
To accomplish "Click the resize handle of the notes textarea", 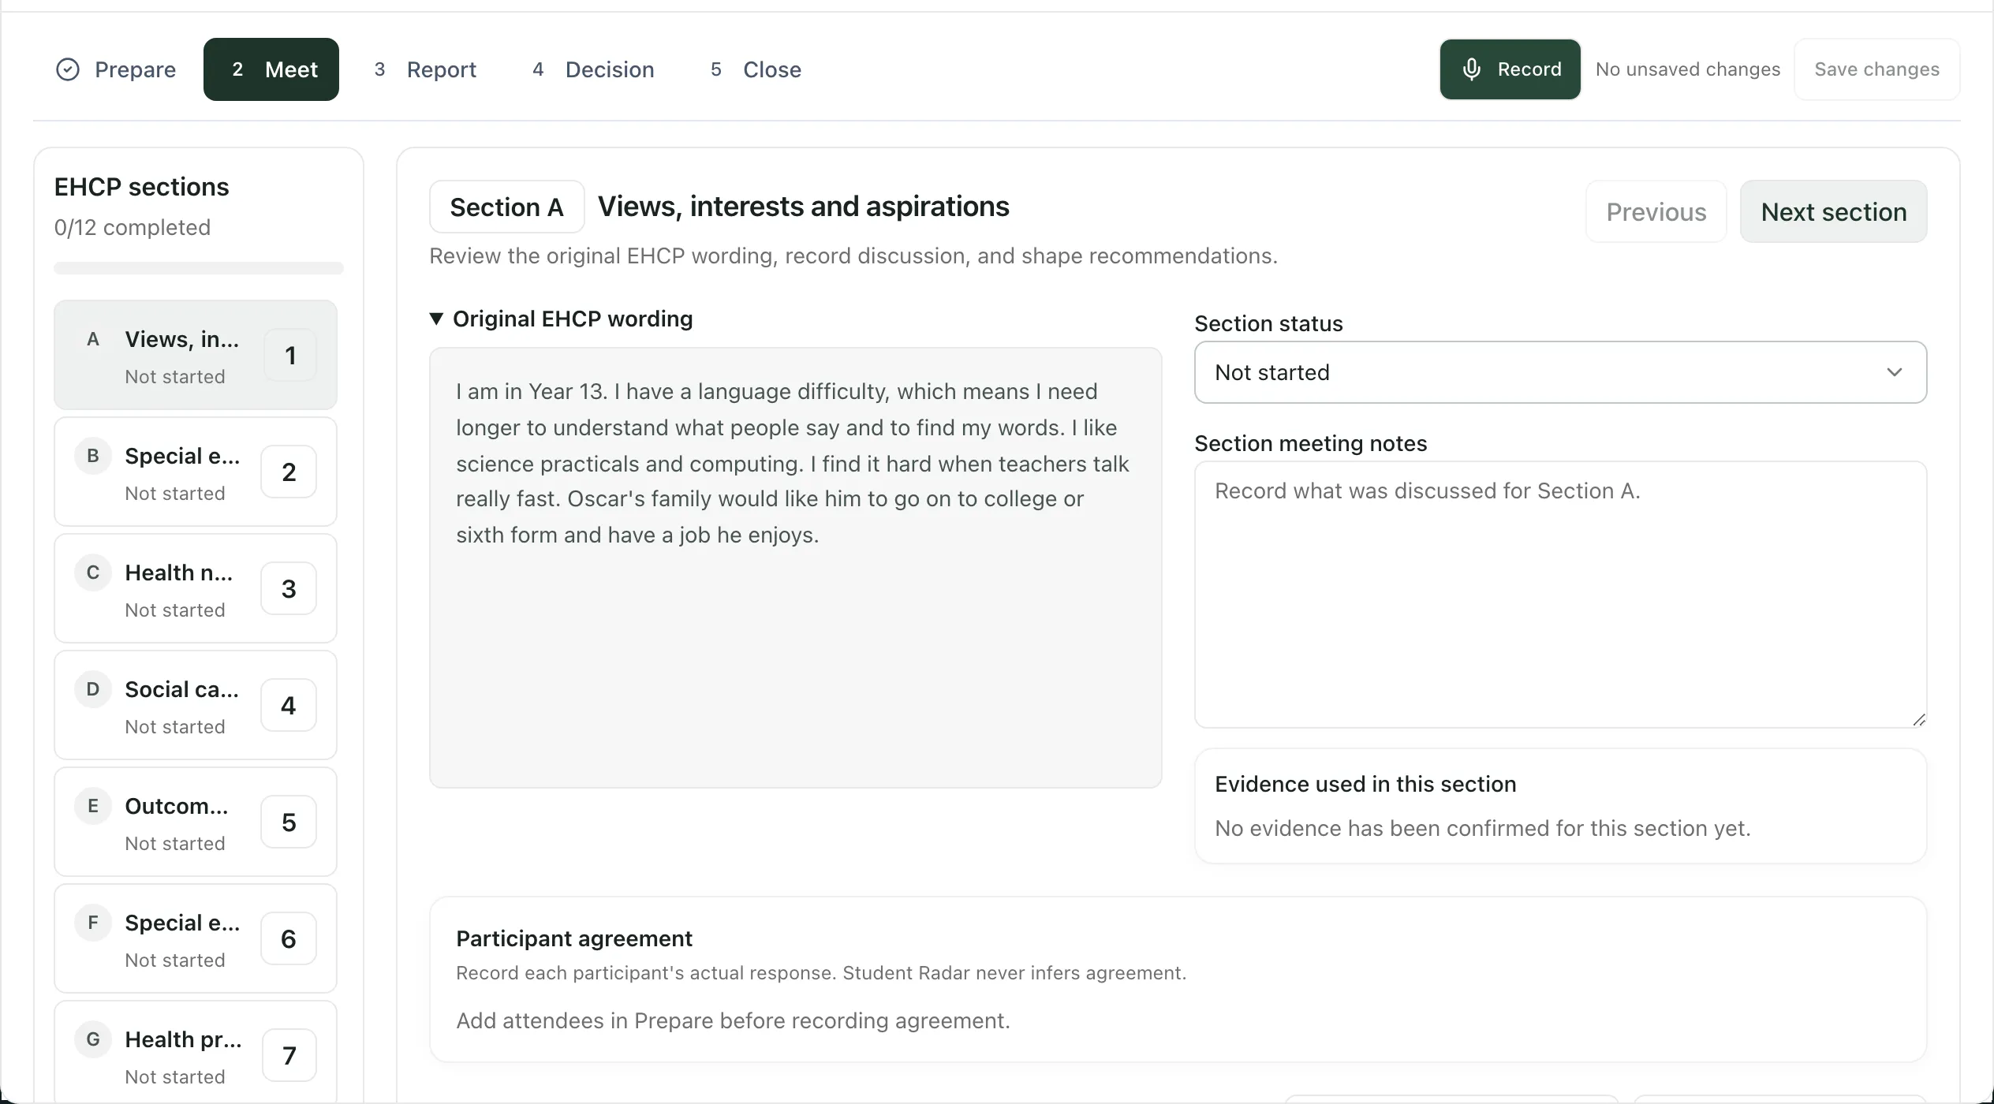I will pyautogui.click(x=1919, y=720).
